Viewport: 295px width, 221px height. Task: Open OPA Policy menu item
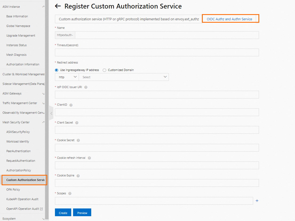(13, 190)
